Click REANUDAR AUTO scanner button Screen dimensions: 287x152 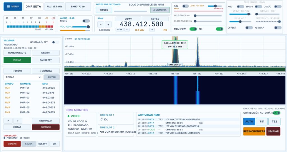coord(17,53)
